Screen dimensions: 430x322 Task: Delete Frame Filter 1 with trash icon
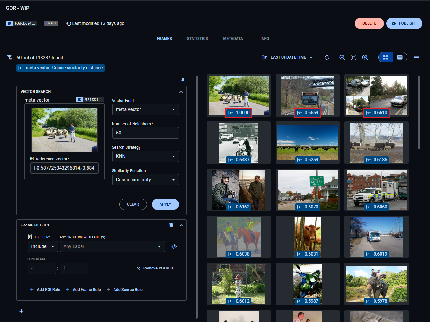pyautogui.click(x=171, y=225)
